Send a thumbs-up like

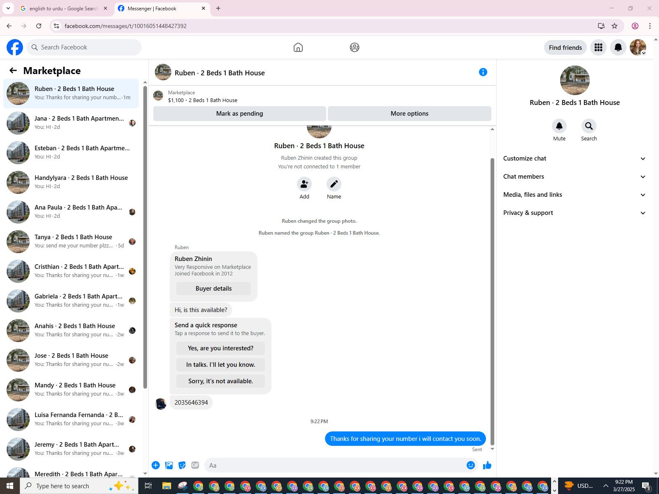pos(487,465)
